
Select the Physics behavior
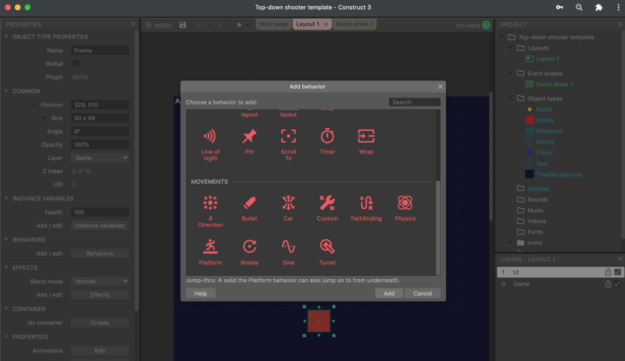click(x=405, y=208)
